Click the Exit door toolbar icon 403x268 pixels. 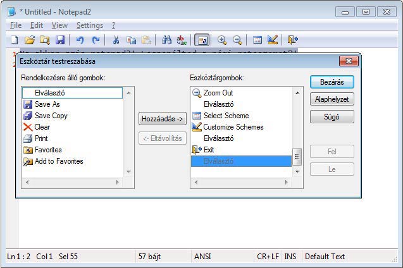pos(293,40)
